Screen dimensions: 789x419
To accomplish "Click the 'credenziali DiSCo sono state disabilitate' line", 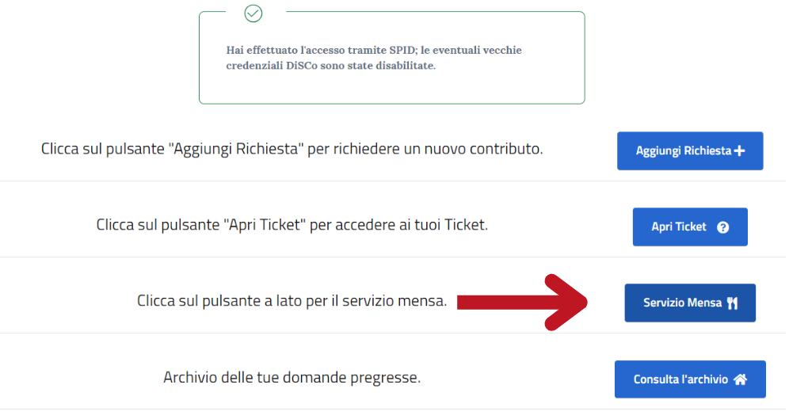I will click(330, 66).
